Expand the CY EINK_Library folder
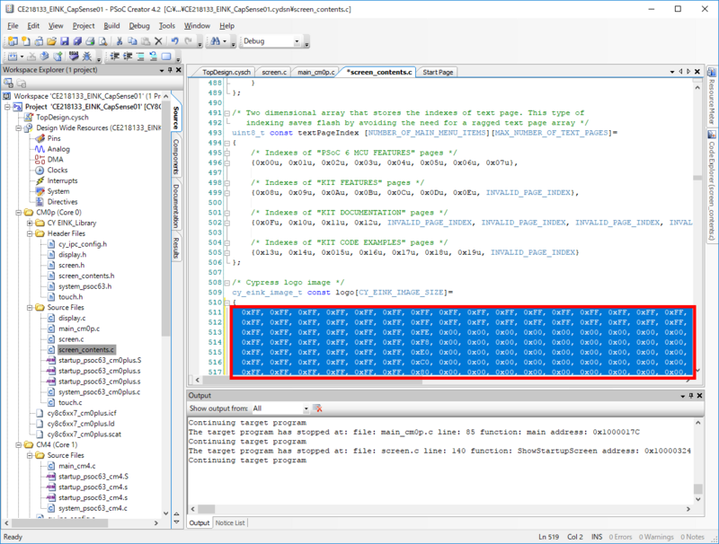Image resolution: width=719 pixels, height=544 pixels. tap(30, 223)
